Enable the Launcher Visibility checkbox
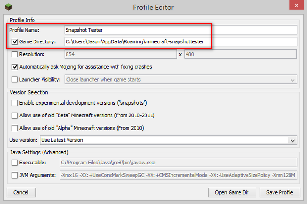 (15, 80)
